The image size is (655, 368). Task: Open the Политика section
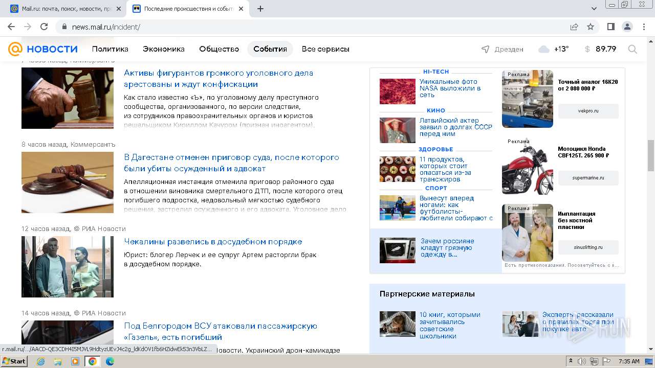click(110, 49)
